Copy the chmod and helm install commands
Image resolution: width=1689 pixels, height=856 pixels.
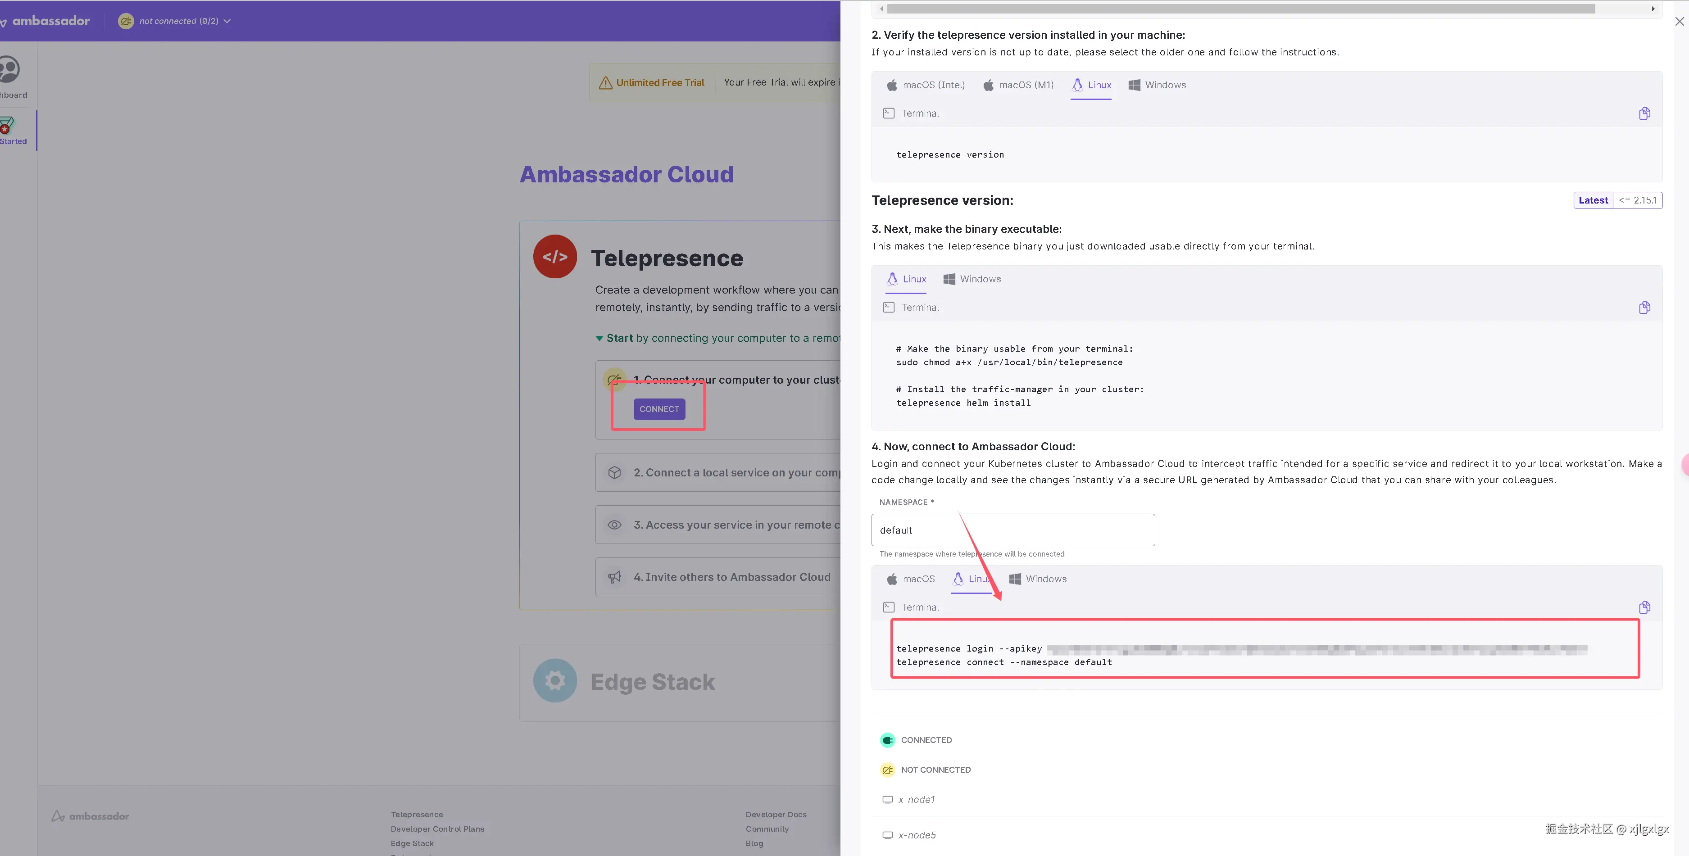pos(1644,308)
